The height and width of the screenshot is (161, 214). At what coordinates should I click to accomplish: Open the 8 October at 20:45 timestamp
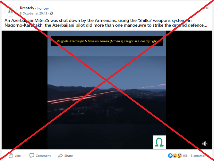pyautogui.click(x=33, y=13)
